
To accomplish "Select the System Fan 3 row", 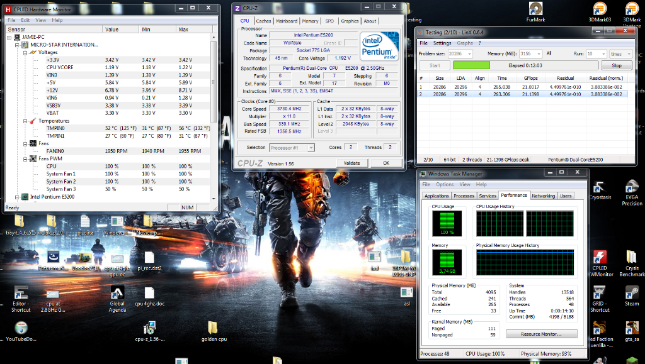I will 108,189.
